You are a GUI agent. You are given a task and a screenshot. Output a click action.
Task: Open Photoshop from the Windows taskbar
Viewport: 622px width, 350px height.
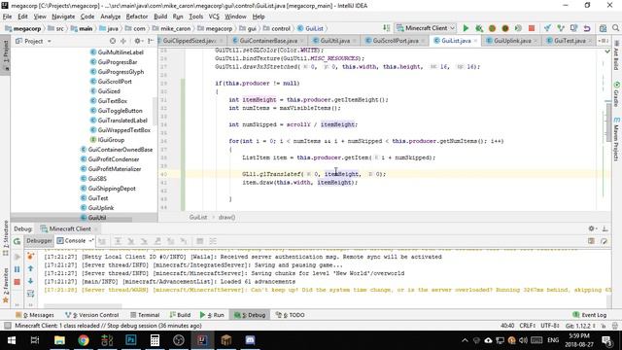(131, 340)
